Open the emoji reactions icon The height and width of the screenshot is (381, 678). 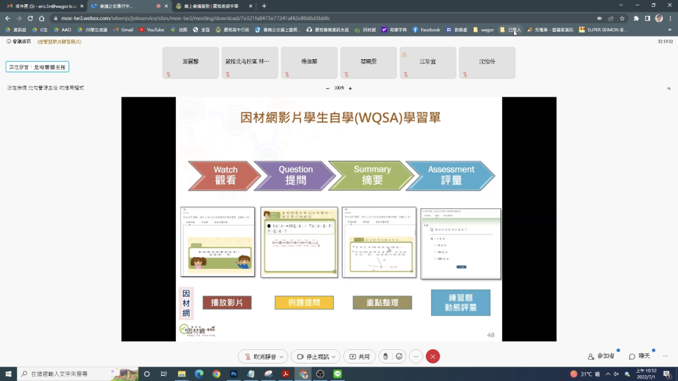[x=399, y=357]
